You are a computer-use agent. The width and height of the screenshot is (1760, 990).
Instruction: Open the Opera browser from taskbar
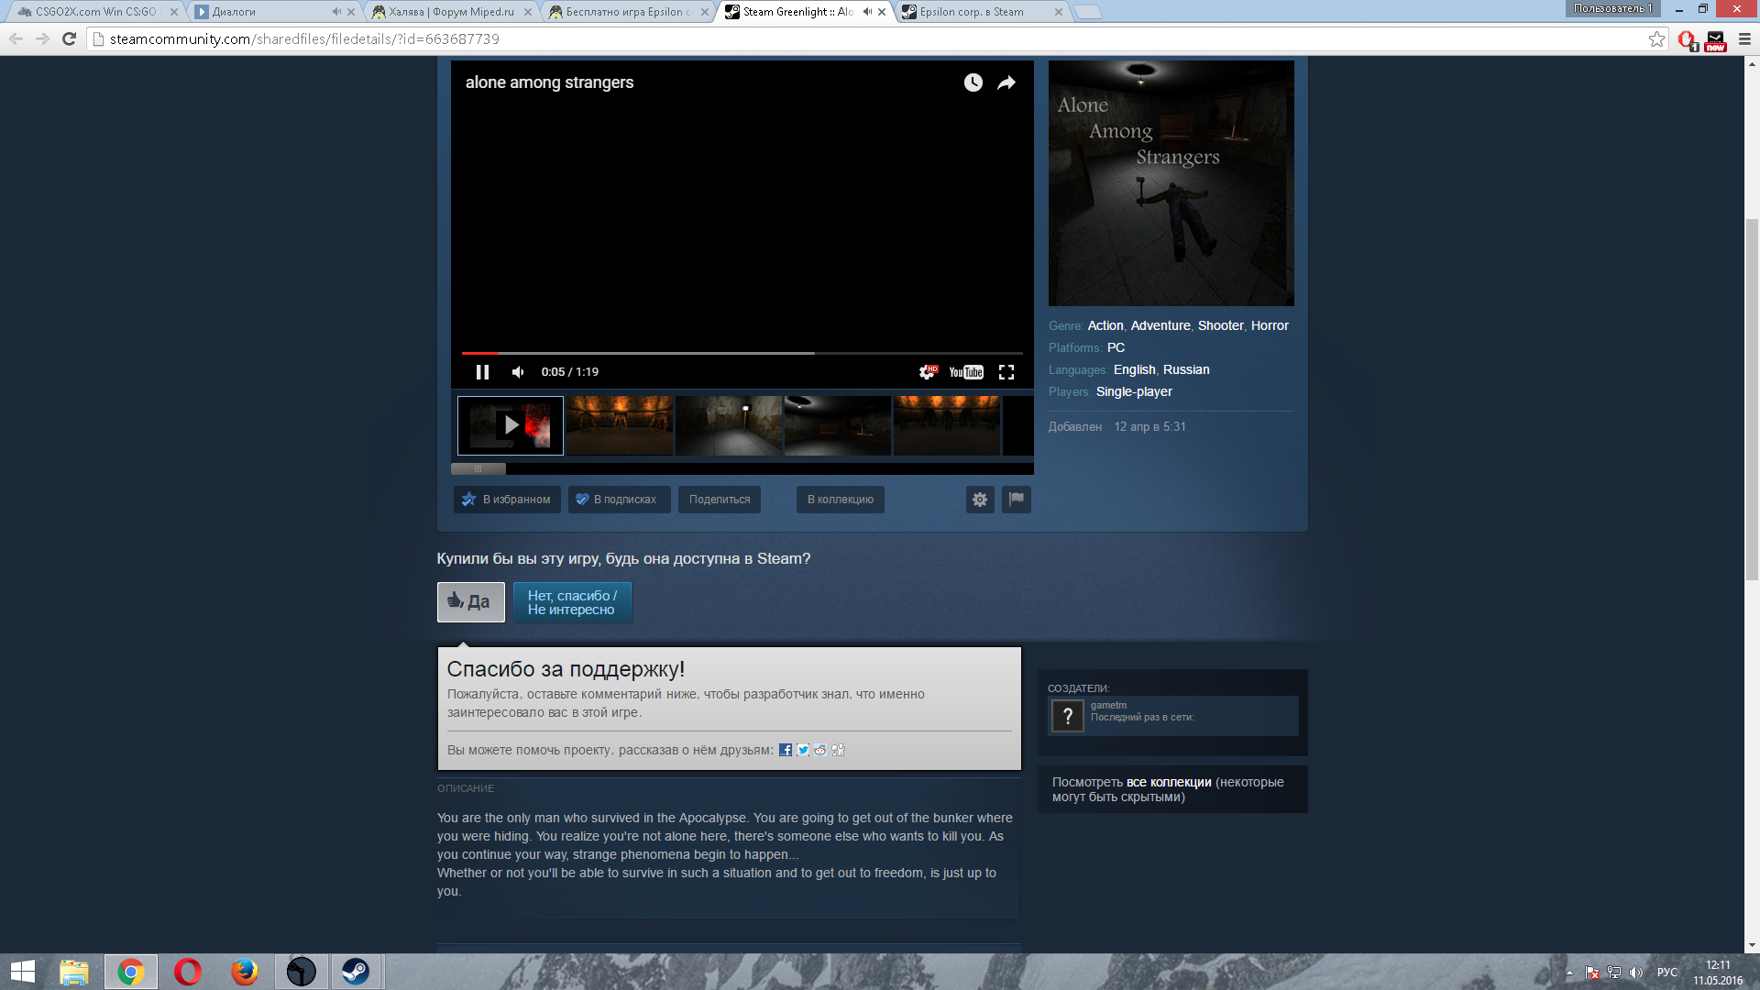pos(188,972)
